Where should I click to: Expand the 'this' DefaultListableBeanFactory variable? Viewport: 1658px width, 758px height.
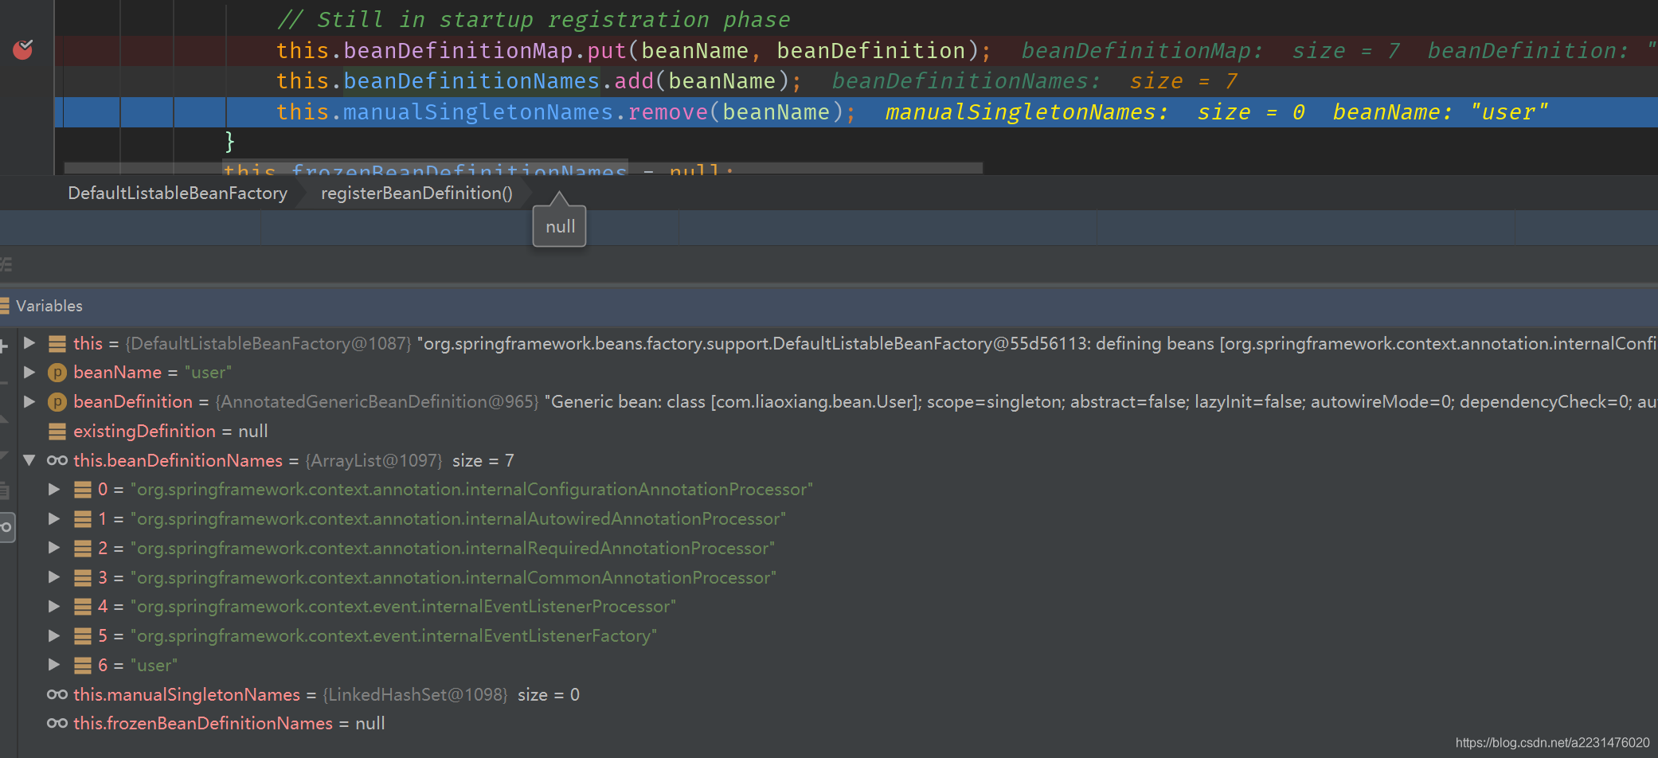(x=29, y=343)
